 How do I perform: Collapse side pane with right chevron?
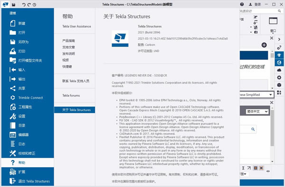pos(279,39)
